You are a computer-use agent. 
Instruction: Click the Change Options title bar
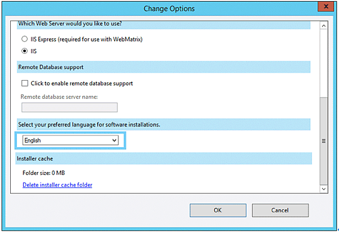pyautogui.click(x=169, y=8)
